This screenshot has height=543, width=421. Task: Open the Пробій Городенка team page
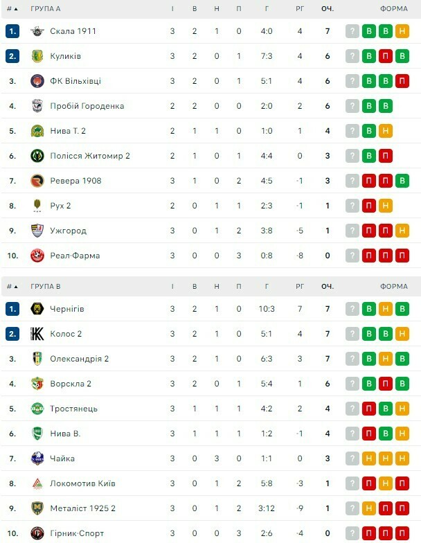click(x=87, y=106)
